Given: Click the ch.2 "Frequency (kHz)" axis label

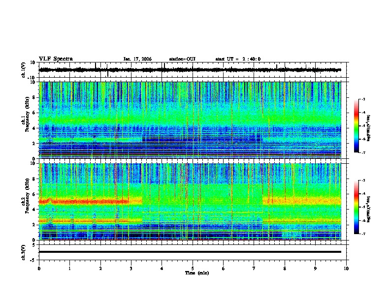Looking at the screenshot, I should coord(27,196).
